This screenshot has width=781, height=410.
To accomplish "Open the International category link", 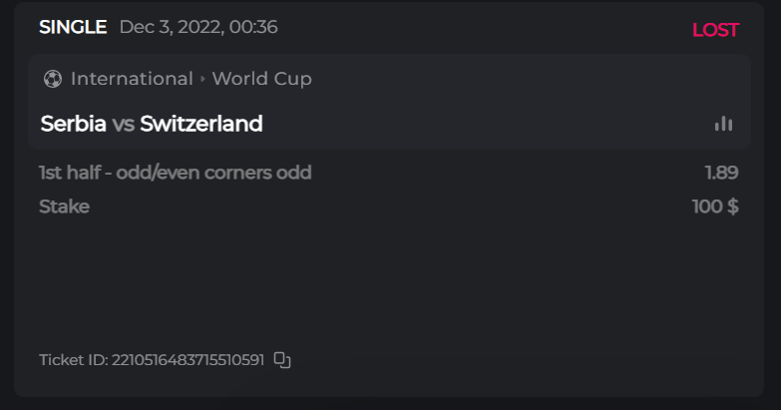I will click(x=132, y=79).
